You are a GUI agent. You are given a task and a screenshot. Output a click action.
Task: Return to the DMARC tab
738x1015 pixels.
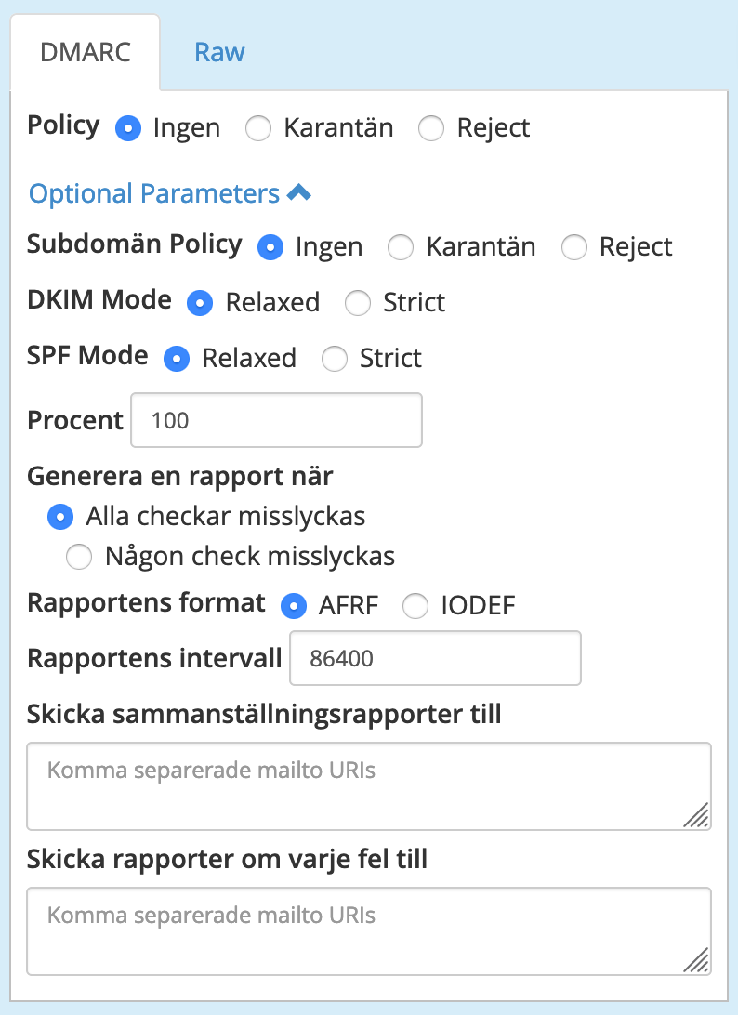85,52
